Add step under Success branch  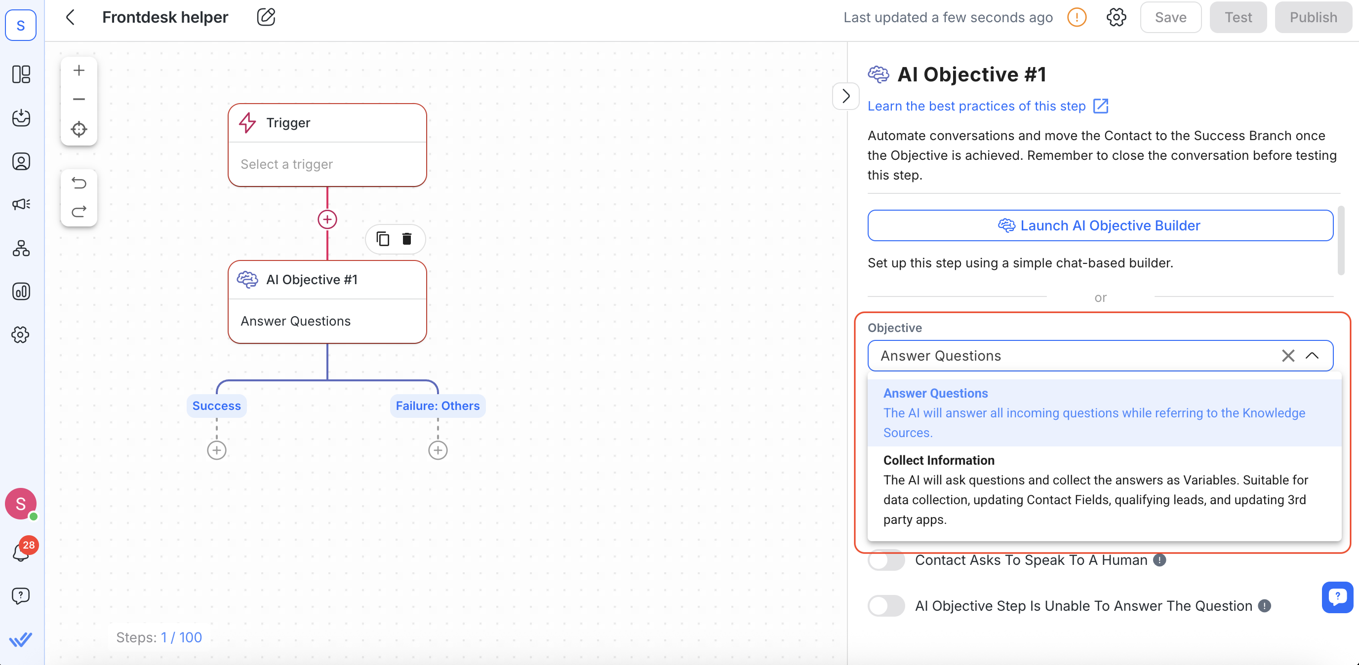coord(216,450)
